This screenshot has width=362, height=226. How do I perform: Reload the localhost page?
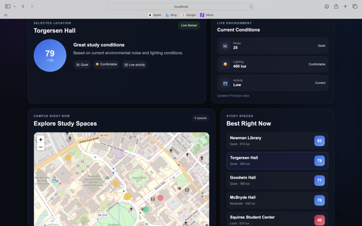pos(251,7)
